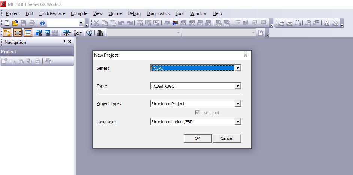Open the Series combo box arrow
The image size is (353, 175).
coord(237,68)
